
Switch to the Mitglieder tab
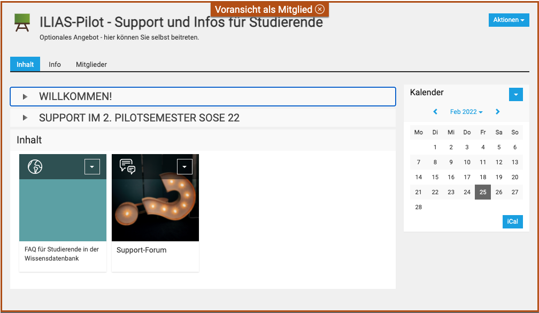tap(91, 64)
